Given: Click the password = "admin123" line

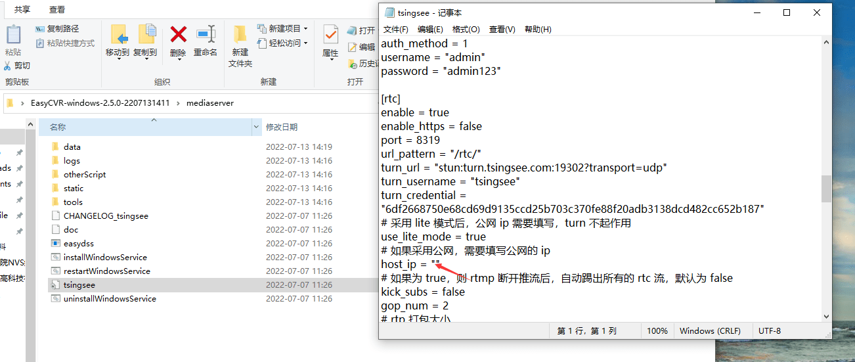Looking at the screenshot, I should pos(441,71).
